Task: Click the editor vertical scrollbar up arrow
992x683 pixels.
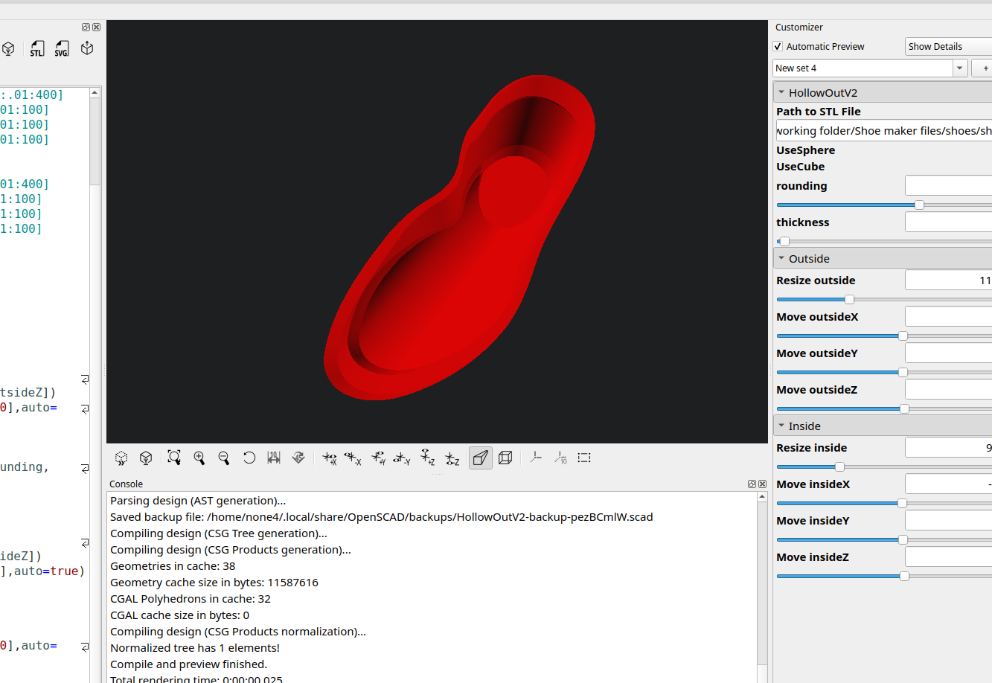Action: pos(95,93)
